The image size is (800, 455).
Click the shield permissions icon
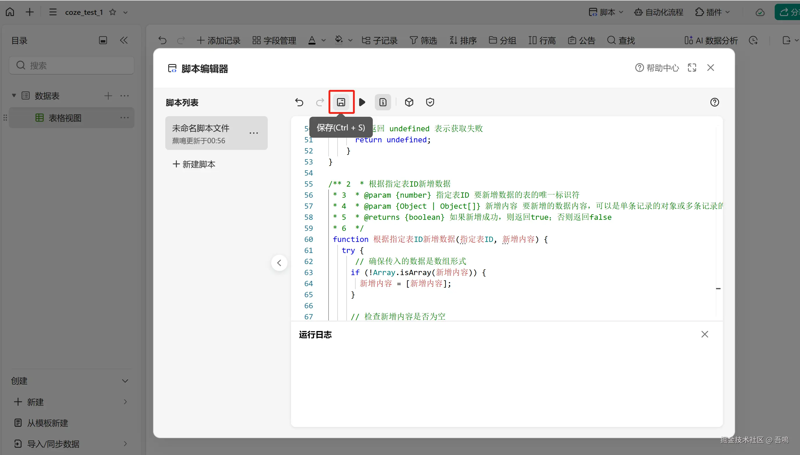click(x=430, y=102)
